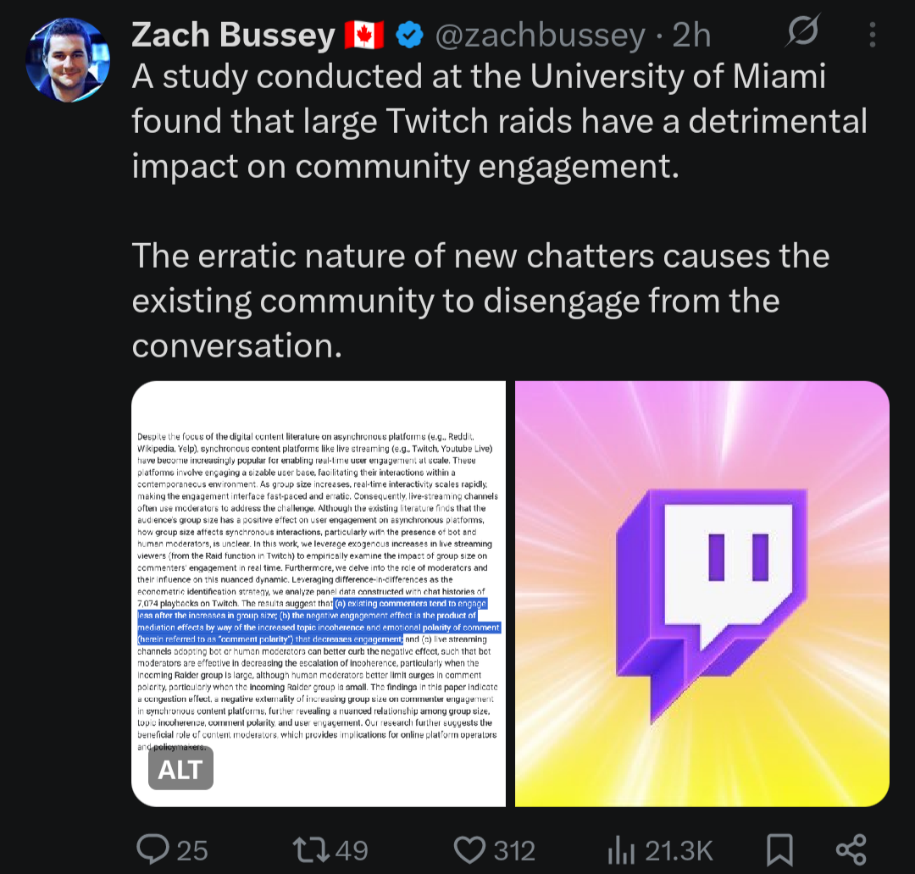Open the reply comment icon
Image resolution: width=915 pixels, height=874 pixels.
(x=152, y=849)
